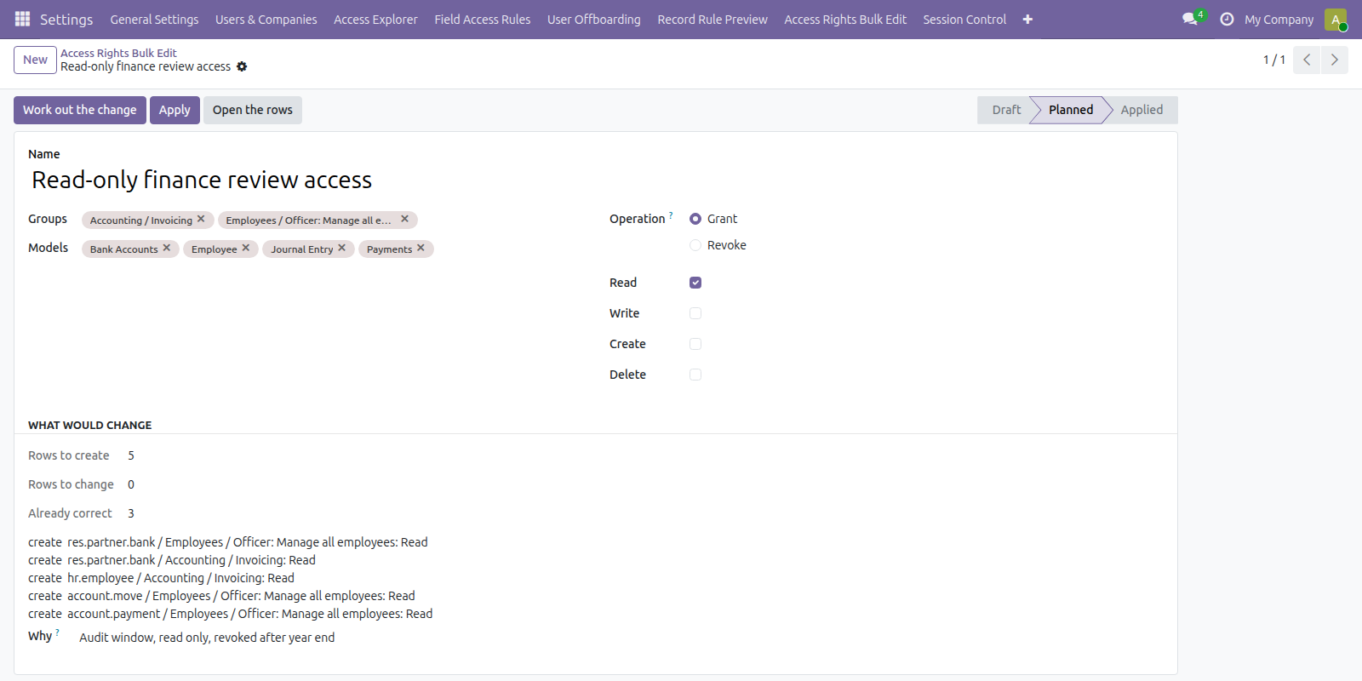Open the conversations chat icon
Screen dimensions: 1362x681
1190,19
